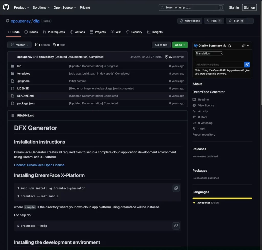Open the Glarity Summary settings gear
Screen dimensions: 262x250
click(225, 46)
